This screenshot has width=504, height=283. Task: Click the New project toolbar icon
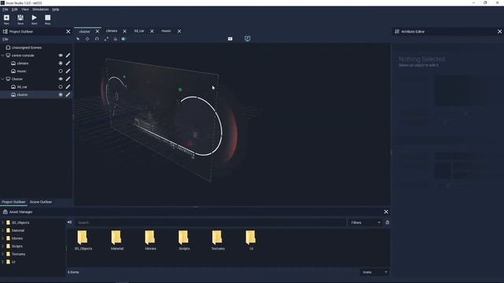click(6, 17)
